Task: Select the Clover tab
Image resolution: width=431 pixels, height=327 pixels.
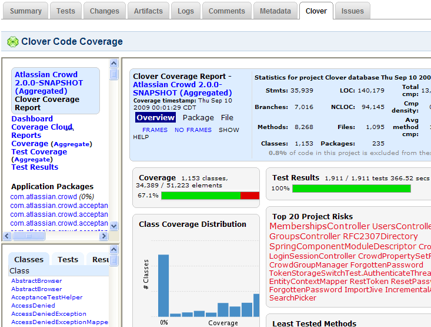Action: 316,11
